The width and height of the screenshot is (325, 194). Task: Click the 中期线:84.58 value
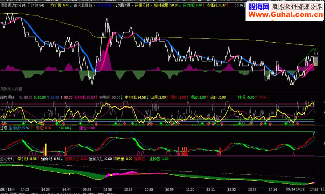135,98
